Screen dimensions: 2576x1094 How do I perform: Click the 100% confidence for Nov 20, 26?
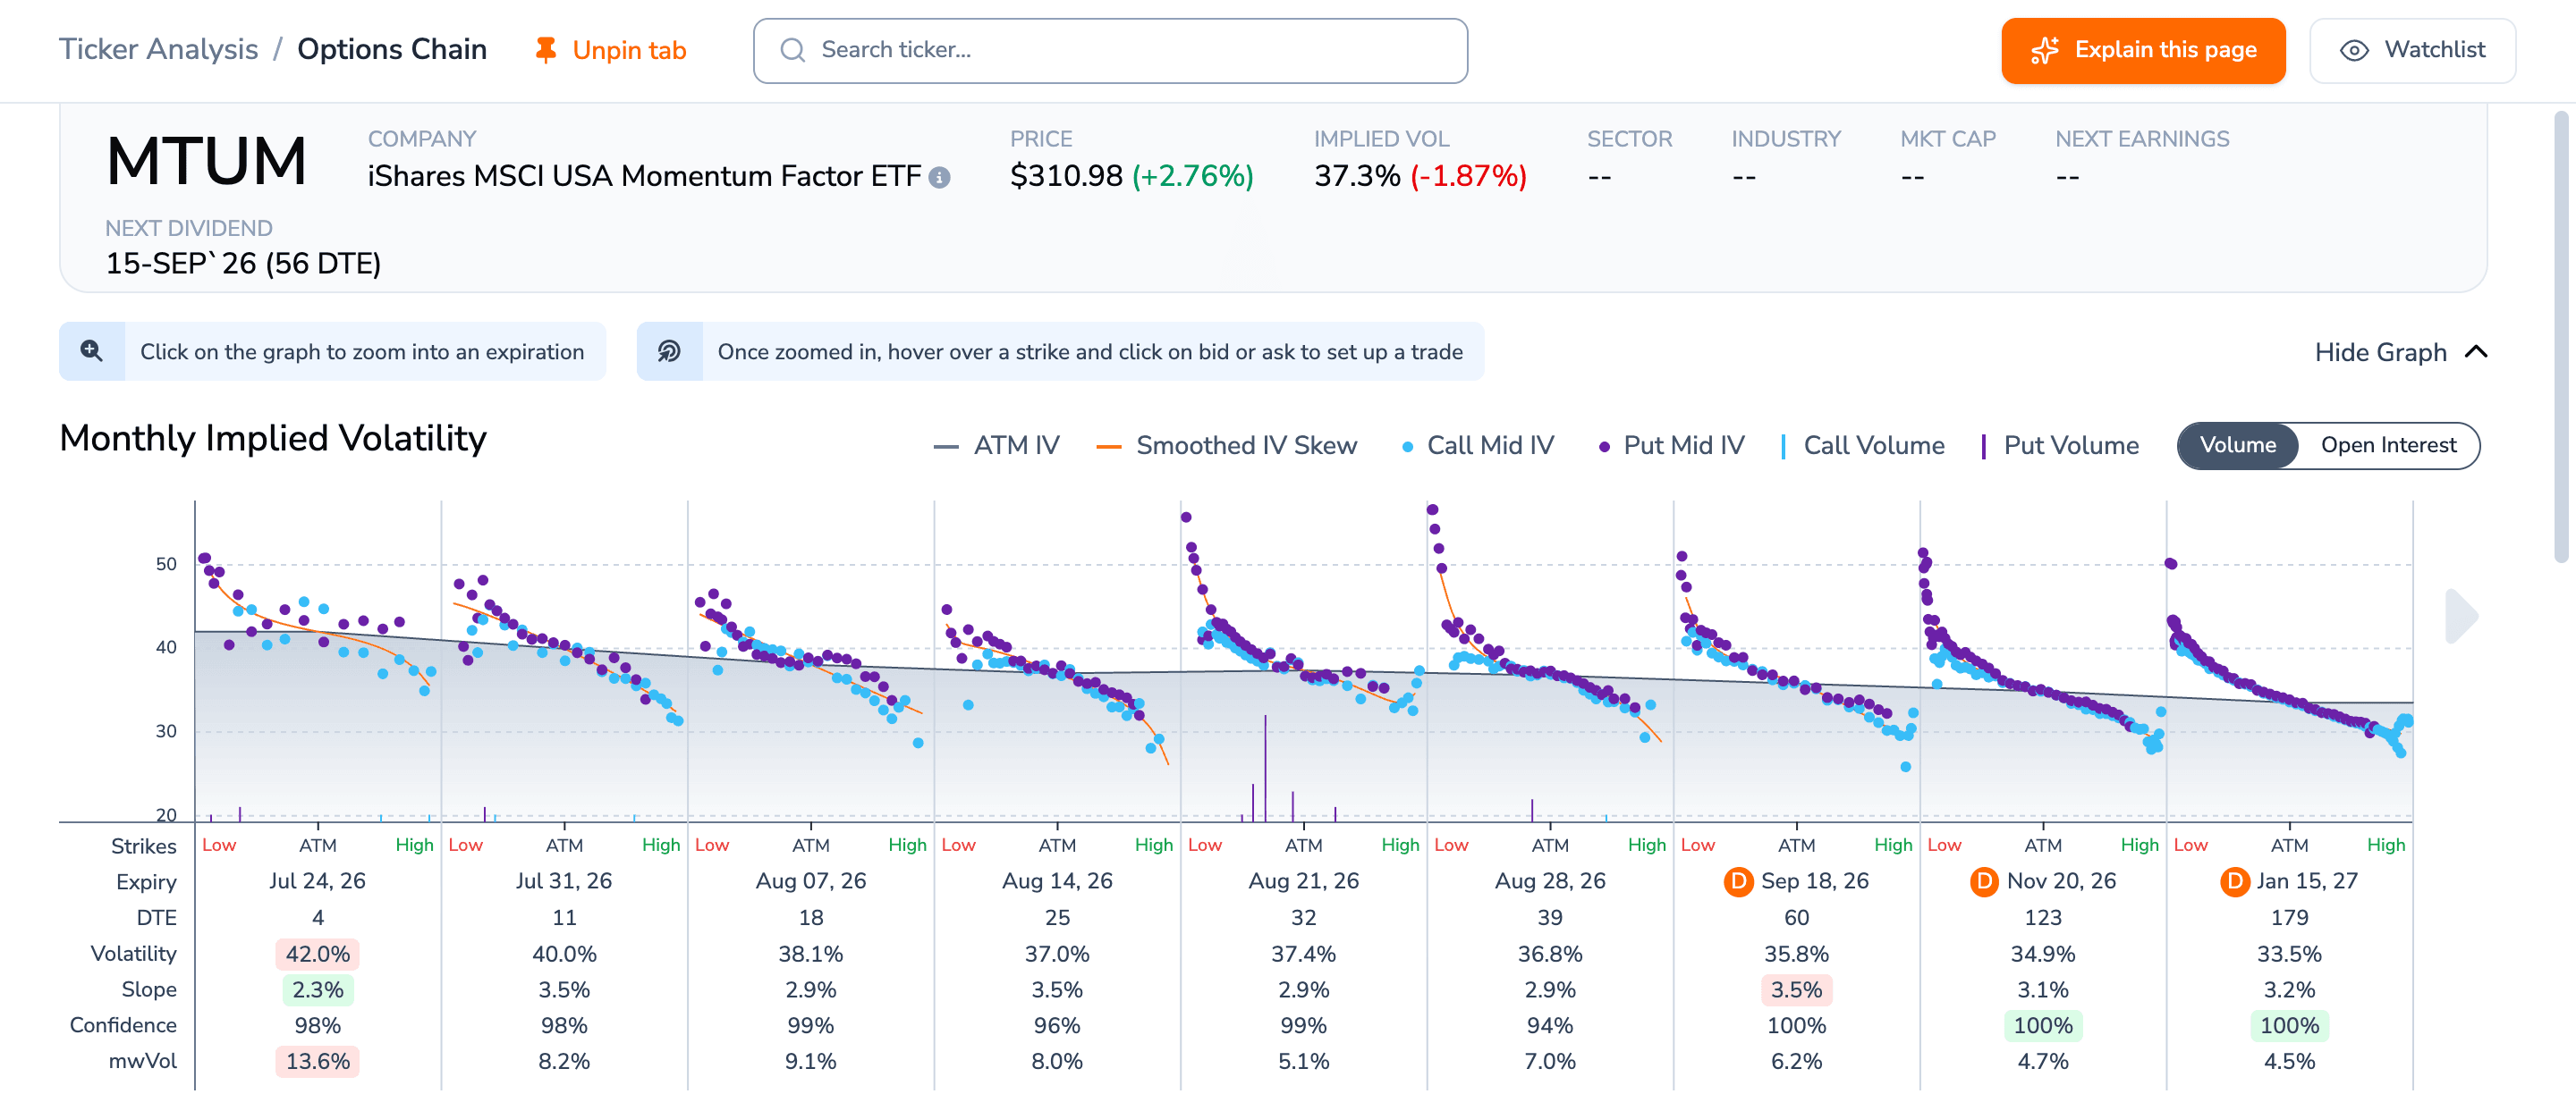pos(2042,1026)
